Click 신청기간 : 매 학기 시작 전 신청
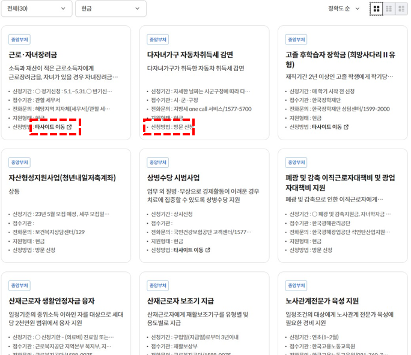The width and height of the screenshot is (411, 355). 322,91
